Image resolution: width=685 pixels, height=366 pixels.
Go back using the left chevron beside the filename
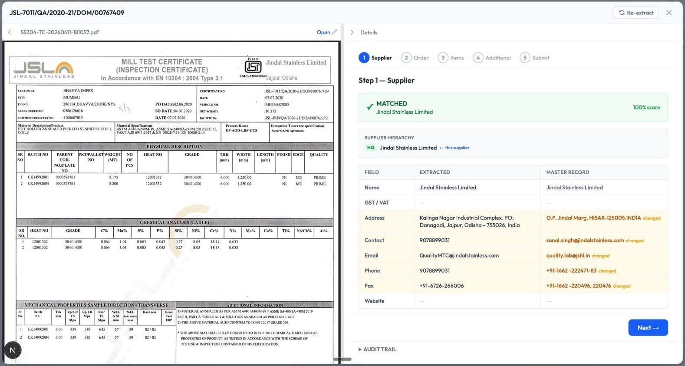pyautogui.click(x=10, y=32)
